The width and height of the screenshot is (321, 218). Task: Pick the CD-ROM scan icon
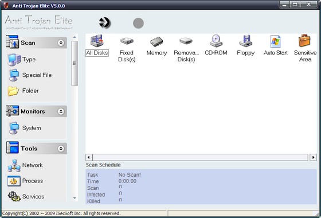coord(216,41)
